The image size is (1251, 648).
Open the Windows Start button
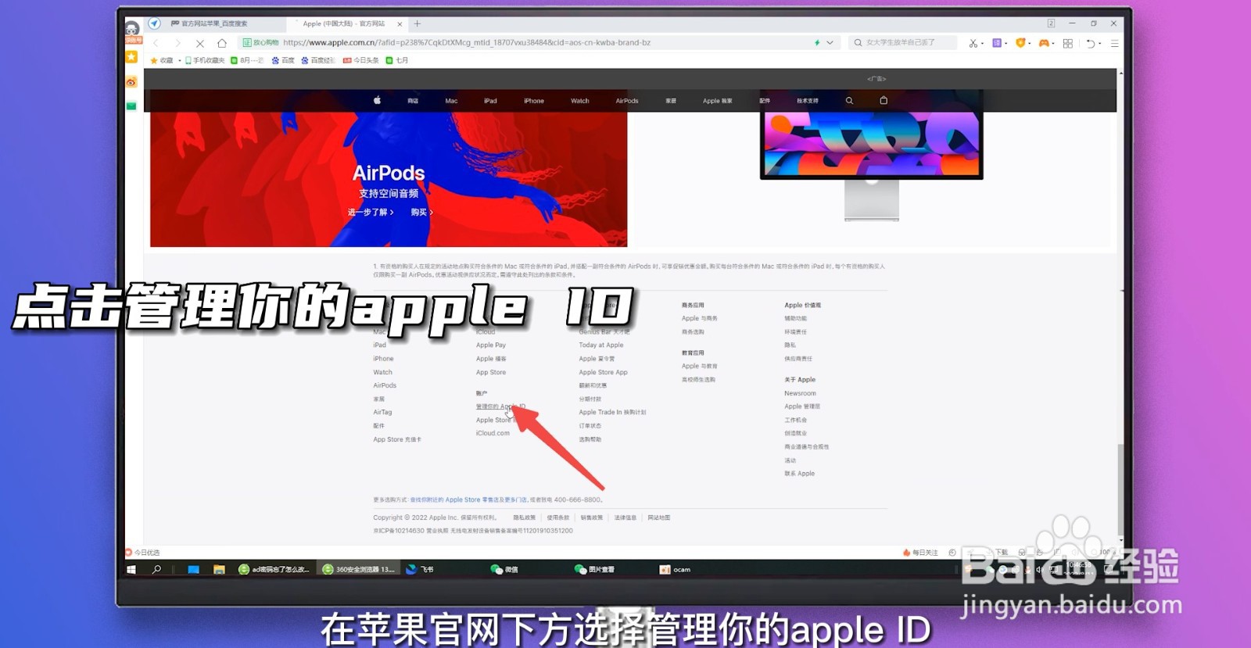(131, 569)
